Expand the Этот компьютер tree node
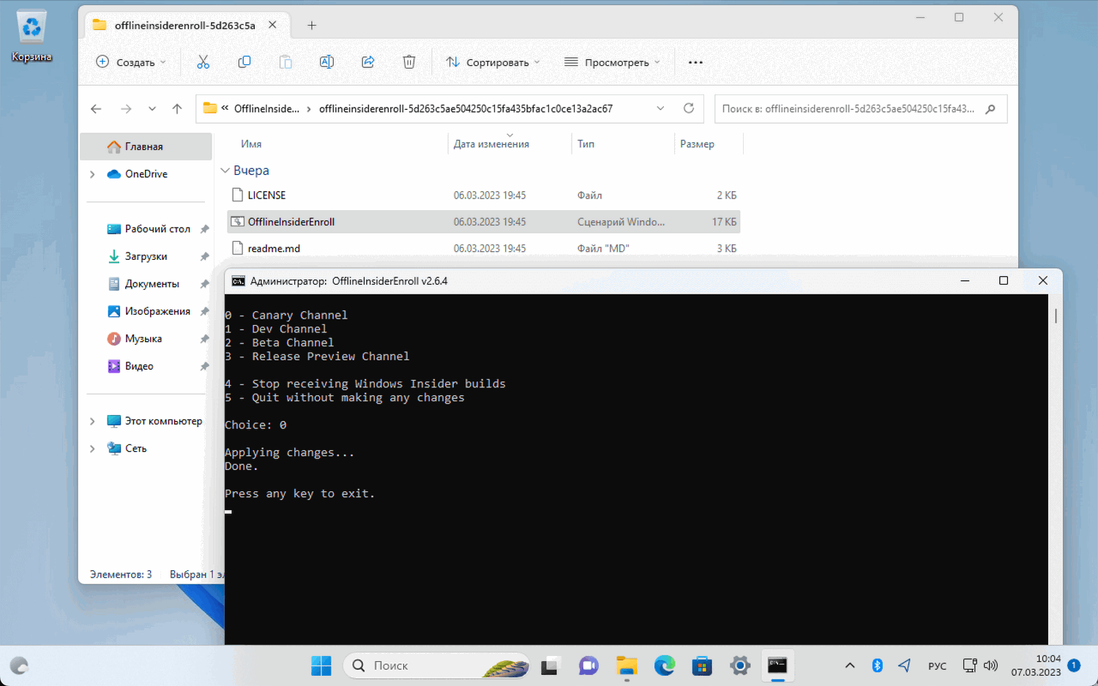 92,421
